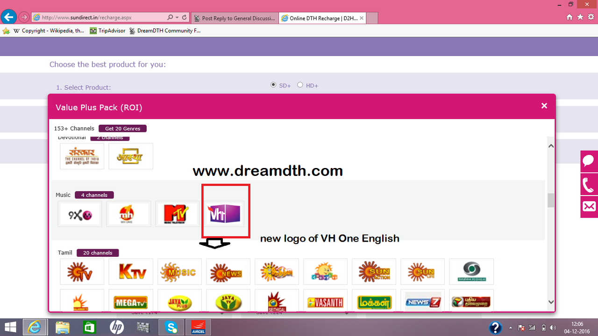The width and height of the screenshot is (598, 336).
Task: Open a new blank browser tab
Action: click(x=372, y=18)
